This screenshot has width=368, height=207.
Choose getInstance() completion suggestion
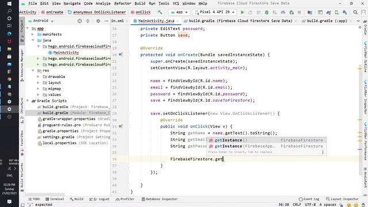click(x=266, y=140)
